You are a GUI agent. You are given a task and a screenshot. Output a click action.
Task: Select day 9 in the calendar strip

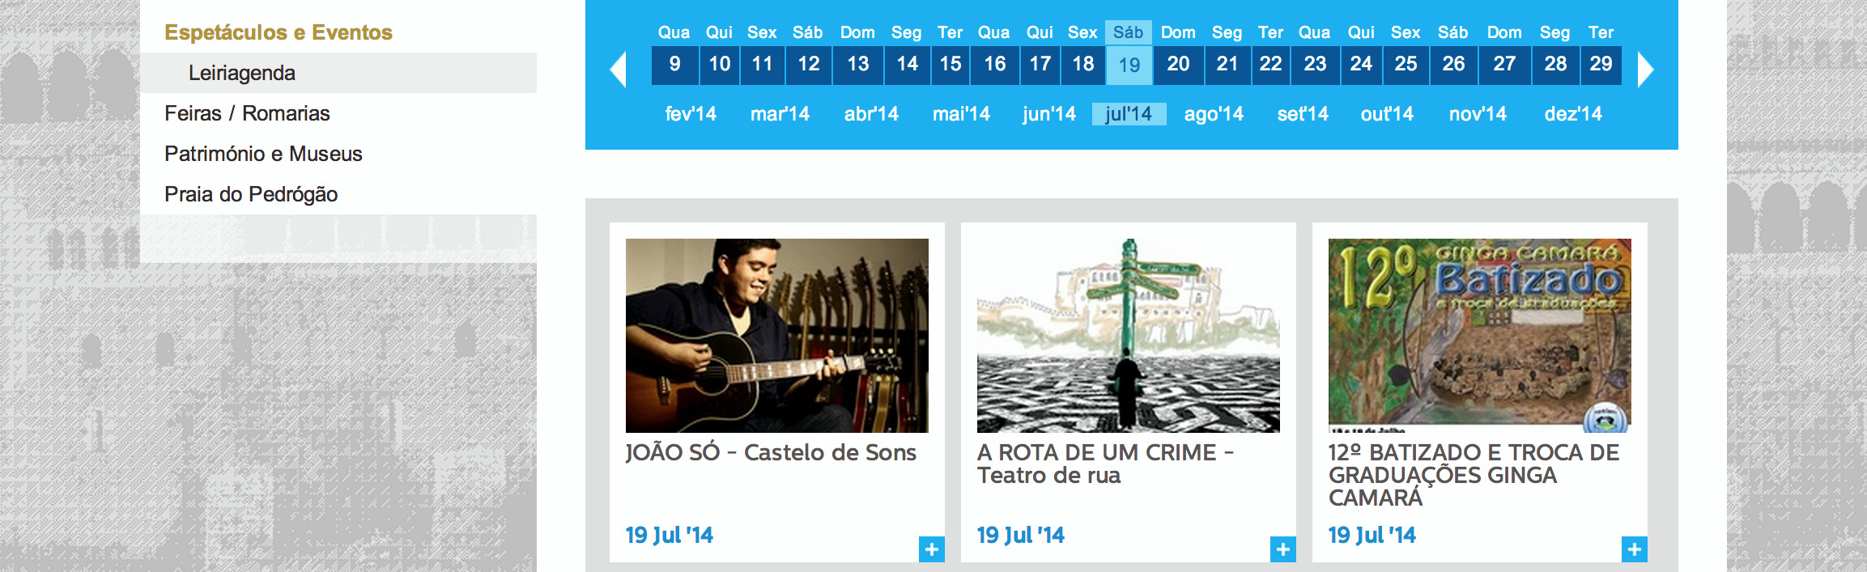[674, 65]
